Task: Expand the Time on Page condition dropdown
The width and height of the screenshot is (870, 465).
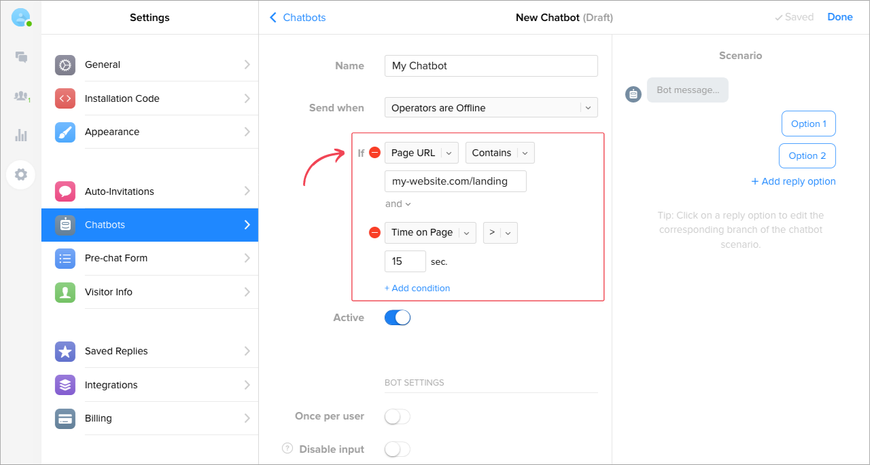Action: click(430, 233)
